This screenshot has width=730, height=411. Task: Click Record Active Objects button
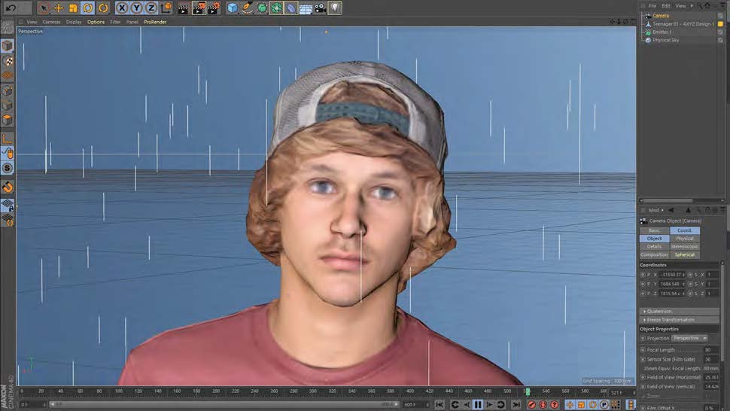click(x=531, y=404)
